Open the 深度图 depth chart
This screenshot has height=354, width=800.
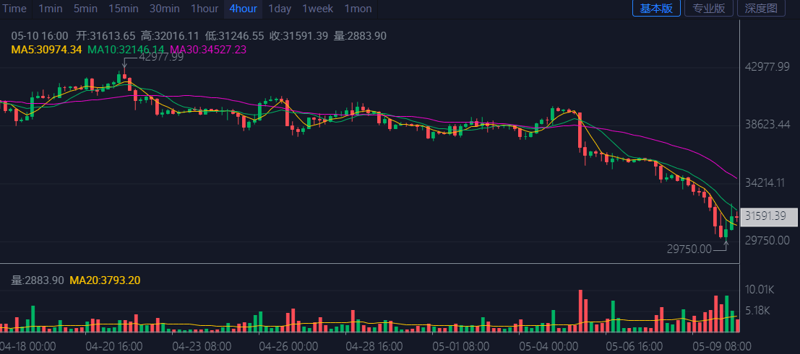click(x=760, y=9)
